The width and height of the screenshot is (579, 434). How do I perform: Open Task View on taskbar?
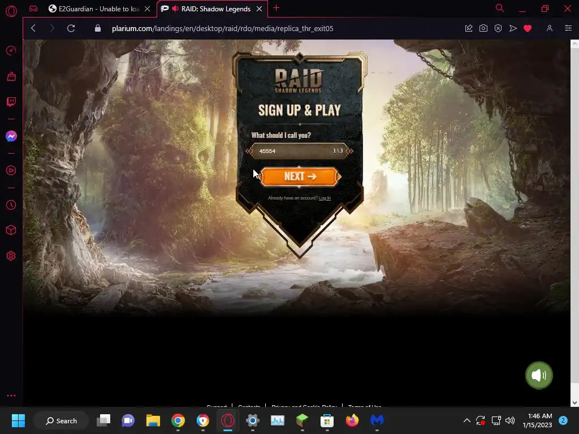point(103,420)
